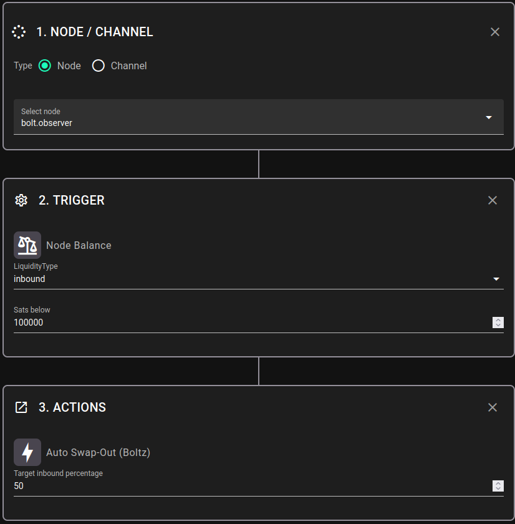Click the "Auto Swap-Out (Boltz)" label
The image size is (515, 524).
tap(98, 452)
